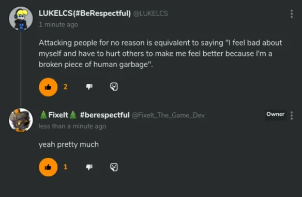Open the three-dot menu on FixeIt's reply
This screenshot has width=302, height=197.
292,115
